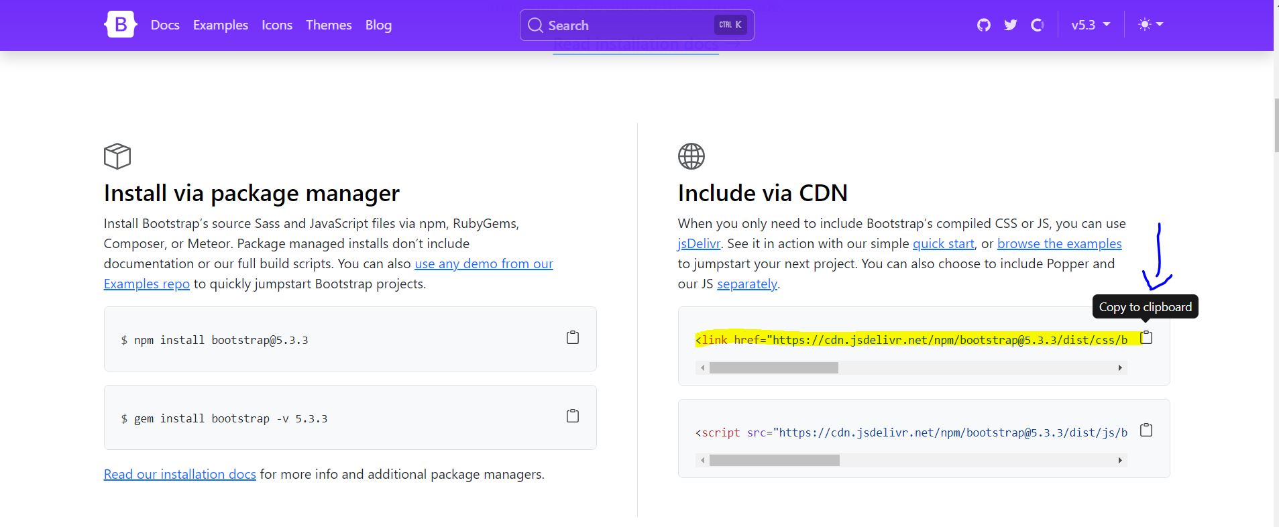Open Examples in the navbar

click(221, 25)
